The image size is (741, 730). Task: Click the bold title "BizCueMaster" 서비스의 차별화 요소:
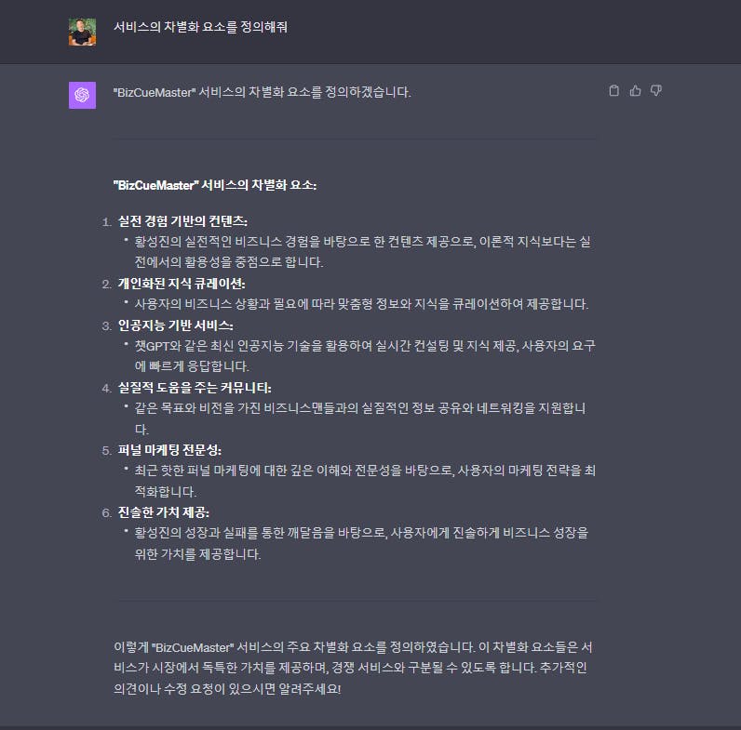pos(215,185)
